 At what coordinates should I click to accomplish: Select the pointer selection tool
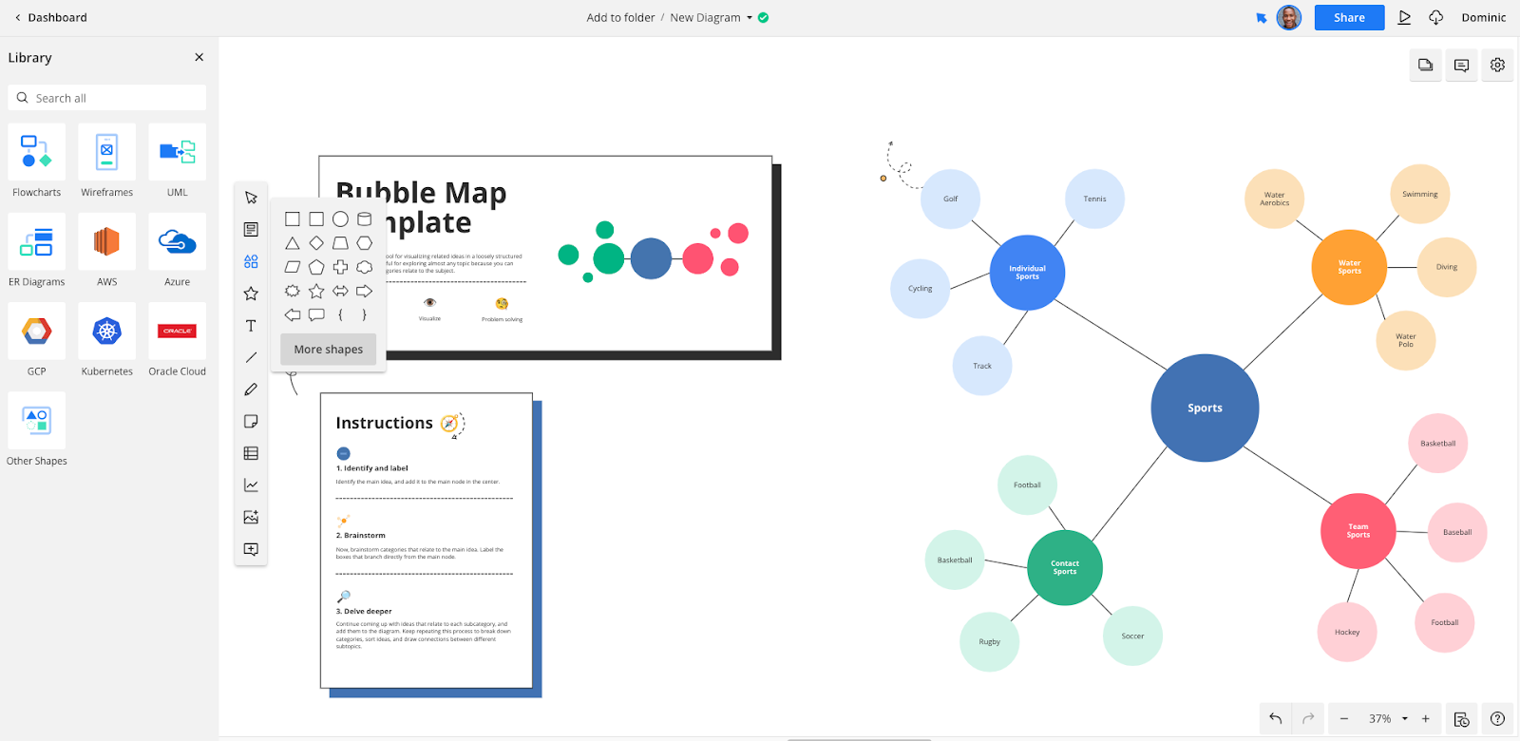pos(251,198)
